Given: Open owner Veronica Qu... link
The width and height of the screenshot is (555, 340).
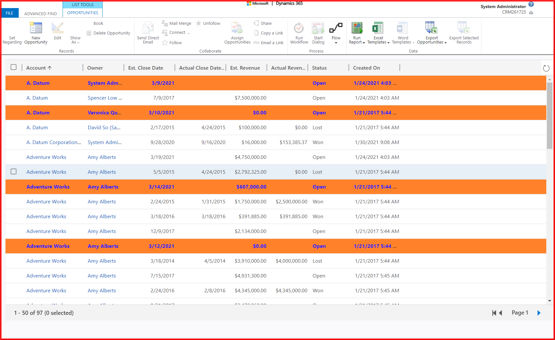Looking at the screenshot, I should point(105,112).
